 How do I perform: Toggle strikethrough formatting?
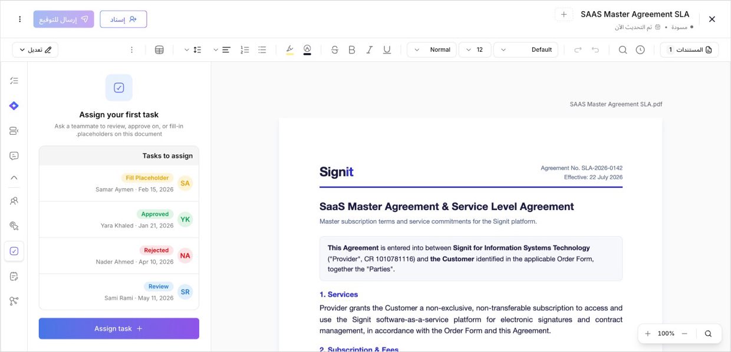335,50
